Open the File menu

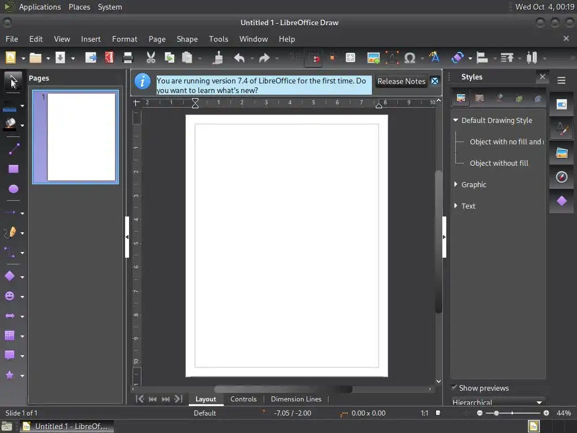(12, 39)
